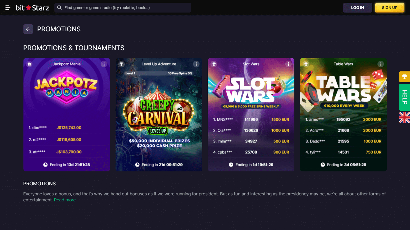Click Table Wars card title
This screenshot has height=230, width=410.
point(343,64)
